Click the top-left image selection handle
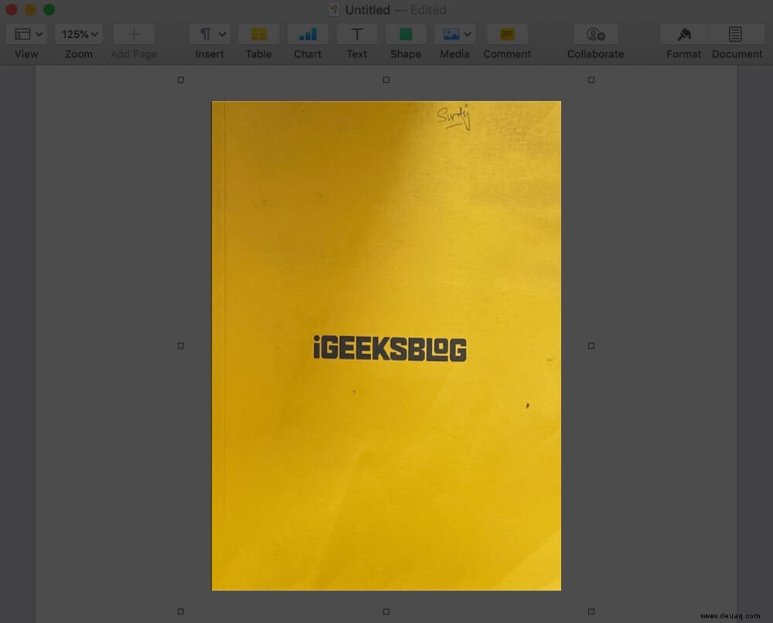The image size is (773, 623). click(181, 80)
